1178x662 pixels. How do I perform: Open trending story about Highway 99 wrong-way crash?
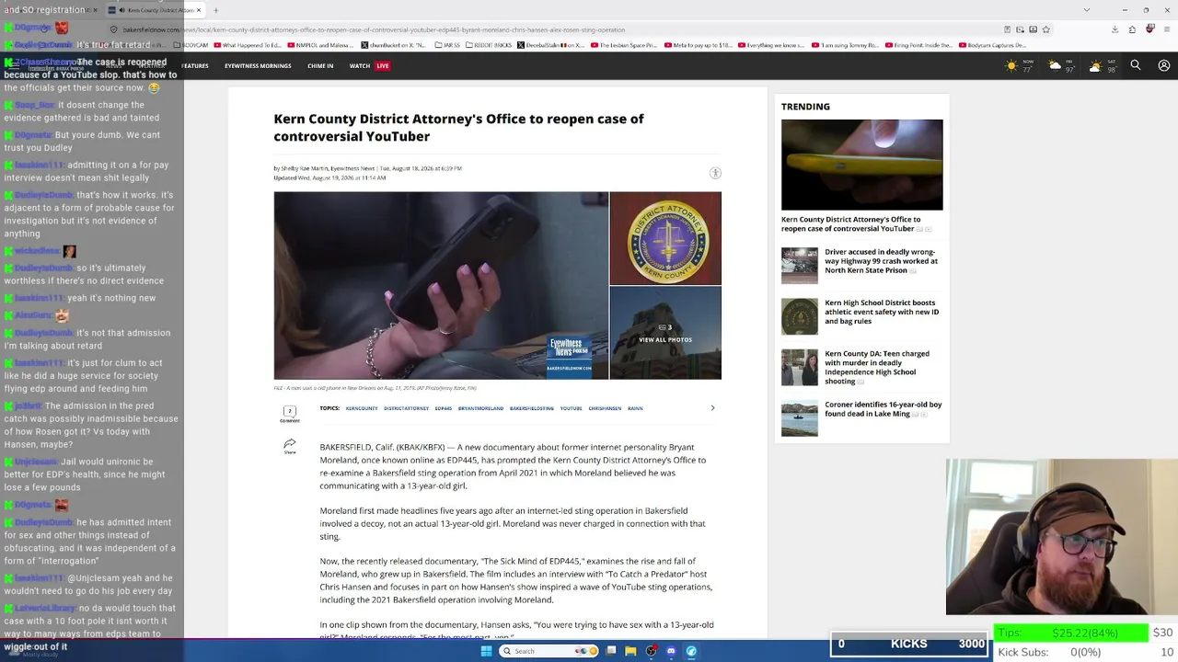tap(881, 261)
